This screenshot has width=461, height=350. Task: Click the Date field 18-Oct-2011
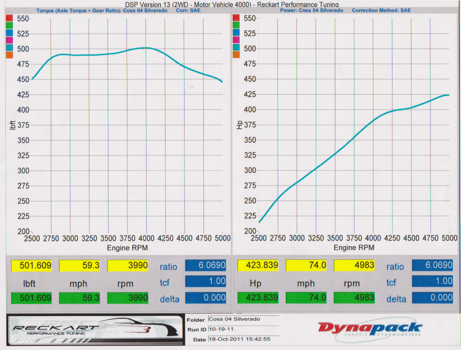click(244, 339)
